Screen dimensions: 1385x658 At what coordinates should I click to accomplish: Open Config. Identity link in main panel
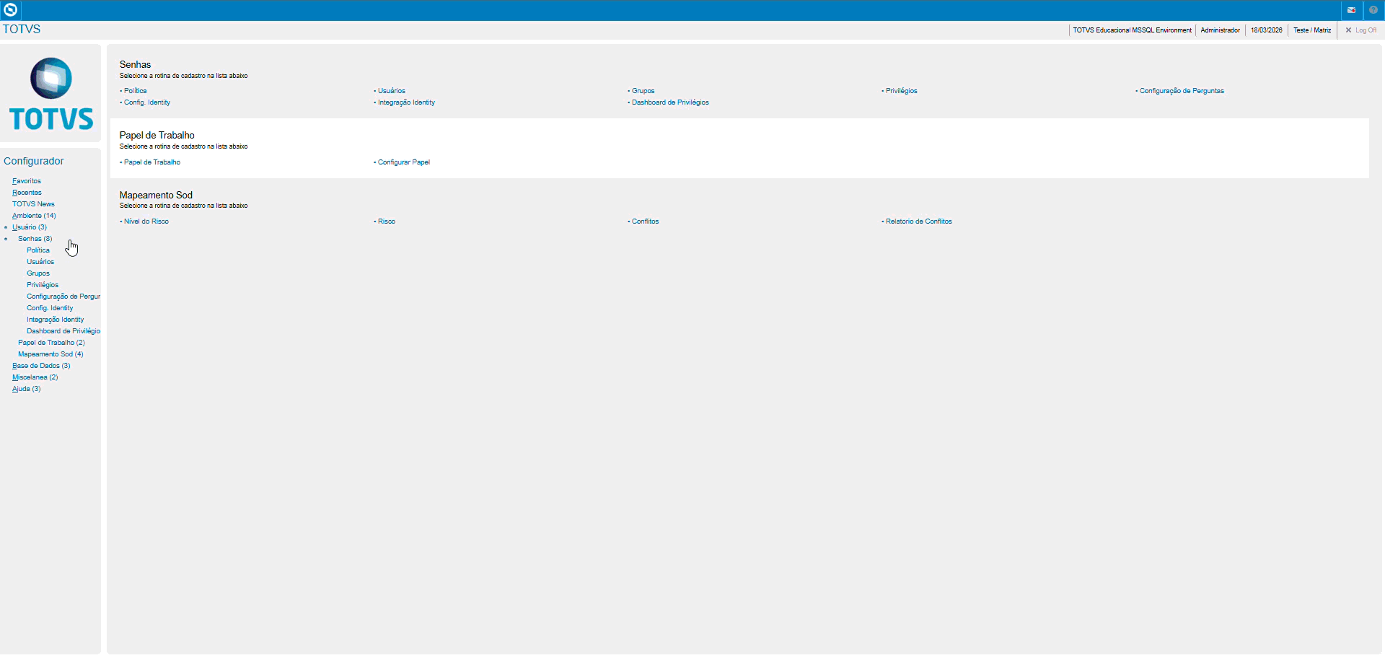click(147, 102)
